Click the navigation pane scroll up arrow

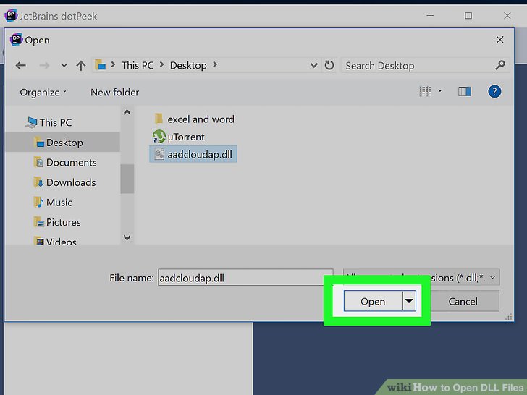point(127,112)
